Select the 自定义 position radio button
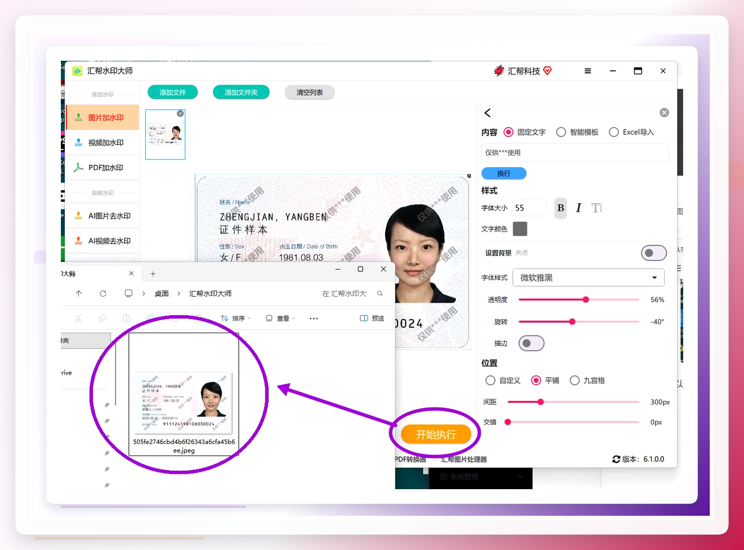The height and width of the screenshot is (550, 744). coord(491,380)
